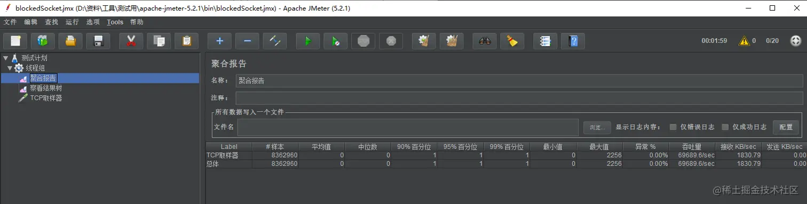Image resolution: width=807 pixels, height=204 pixels.
Task: Click the 平均值 column header
Action: click(x=321, y=147)
